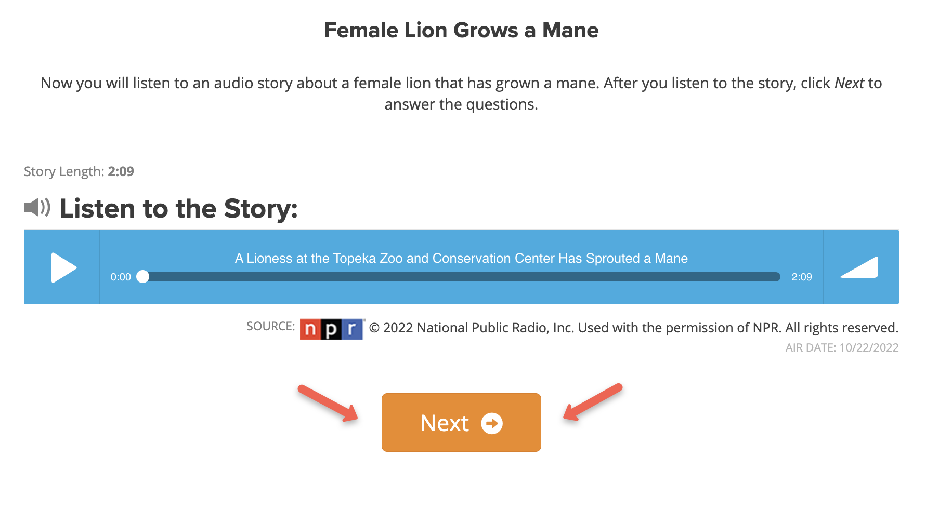The height and width of the screenshot is (511, 939).
Task: Click the NPR logo
Action: (332, 329)
